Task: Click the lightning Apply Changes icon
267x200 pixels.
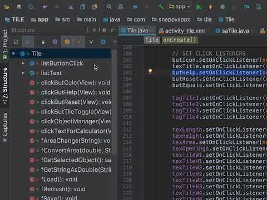Action: coord(211,7)
